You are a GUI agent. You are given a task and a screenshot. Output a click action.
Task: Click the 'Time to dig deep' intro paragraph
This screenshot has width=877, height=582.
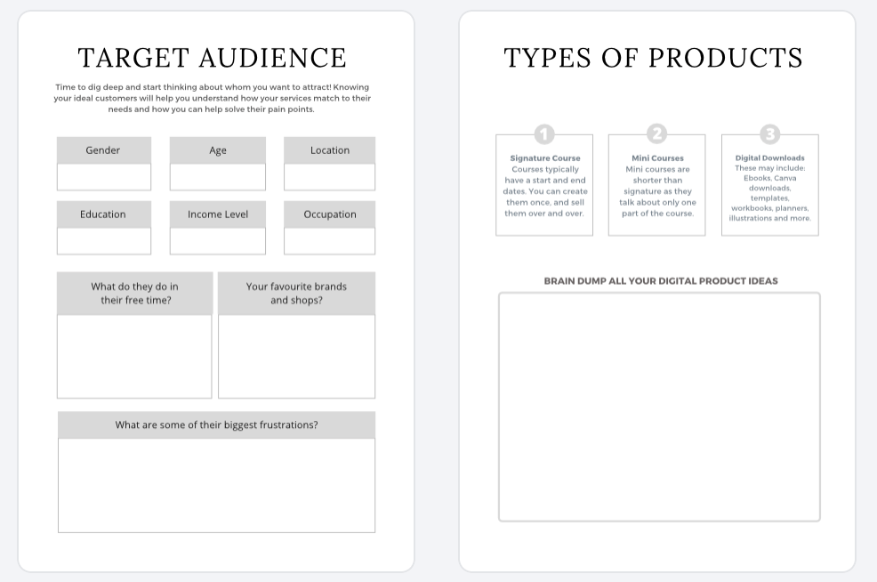tap(213, 98)
